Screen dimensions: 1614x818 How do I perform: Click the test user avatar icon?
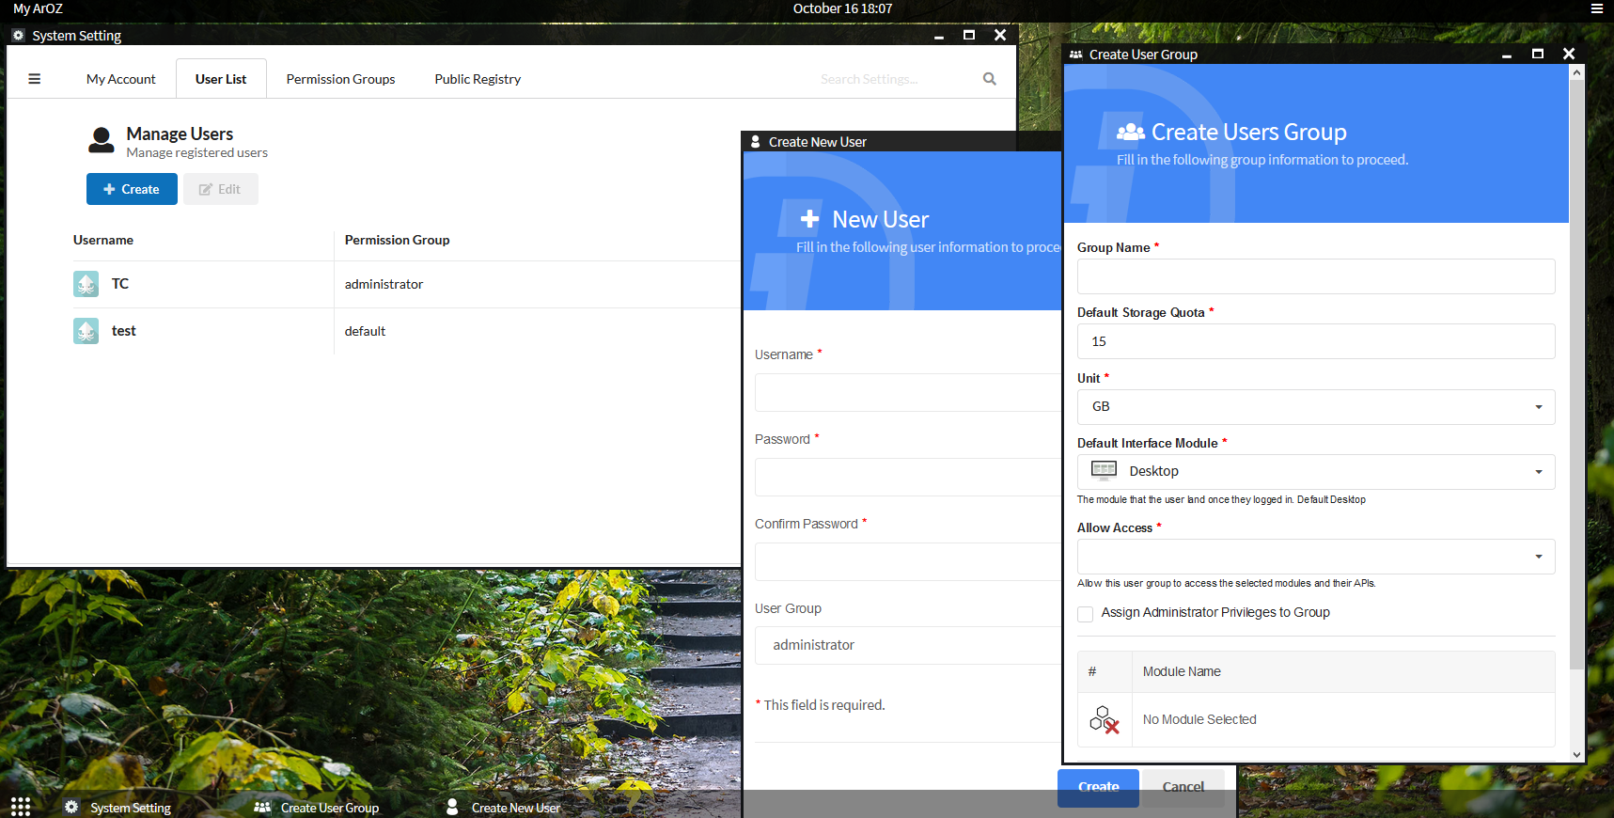pyautogui.click(x=86, y=331)
